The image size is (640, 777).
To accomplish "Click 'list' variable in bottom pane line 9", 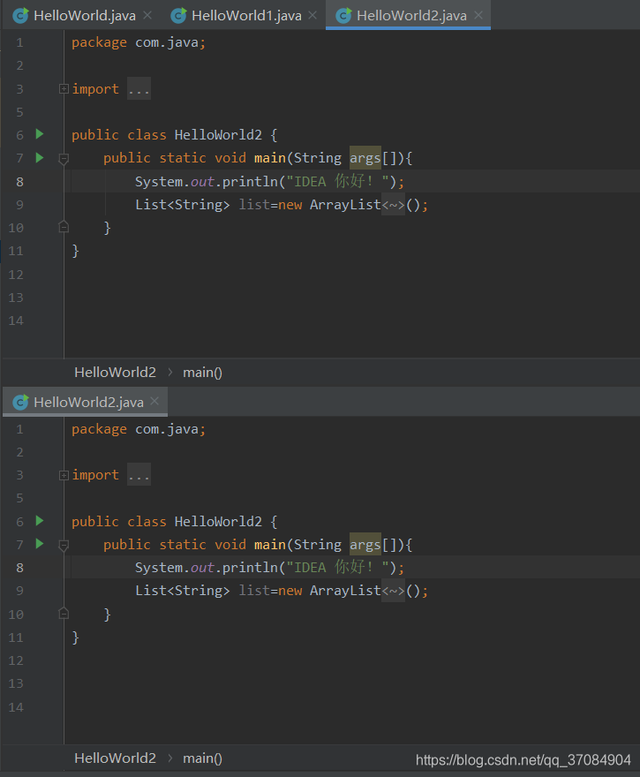I will (254, 591).
